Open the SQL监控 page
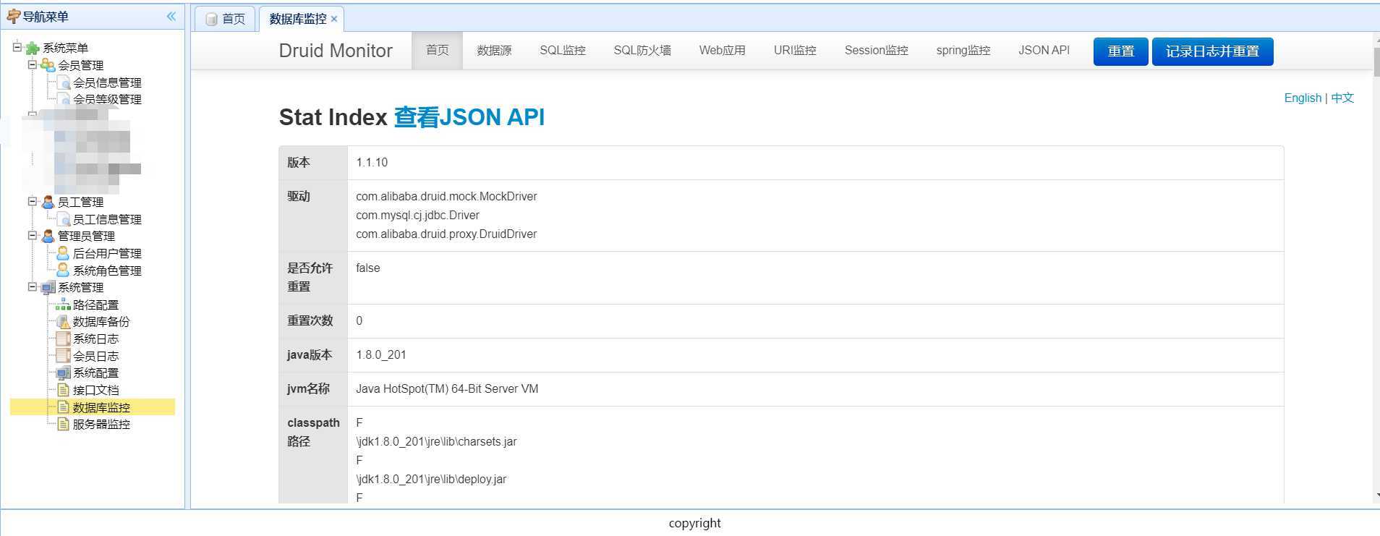The width and height of the screenshot is (1380, 536). pyautogui.click(x=563, y=51)
